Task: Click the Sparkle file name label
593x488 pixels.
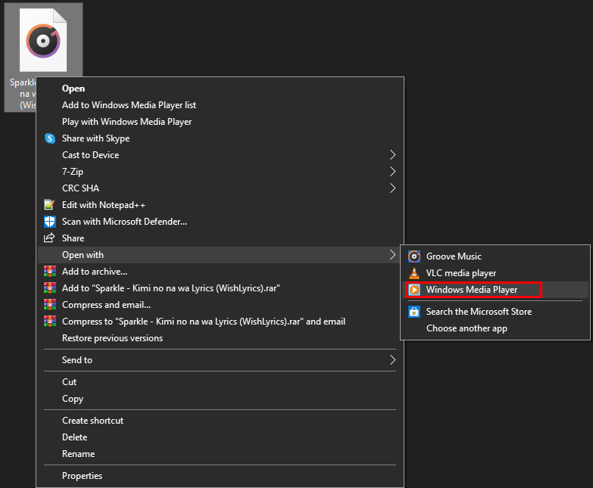Action: point(23,94)
